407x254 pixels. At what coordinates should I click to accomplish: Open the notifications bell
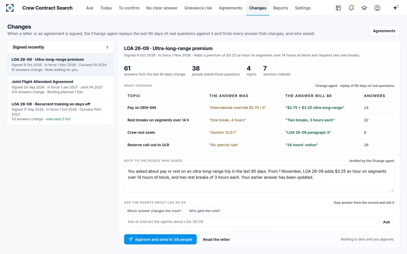coord(351,8)
